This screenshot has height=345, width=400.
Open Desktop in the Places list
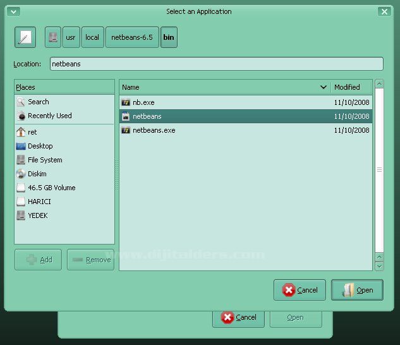(x=64, y=146)
